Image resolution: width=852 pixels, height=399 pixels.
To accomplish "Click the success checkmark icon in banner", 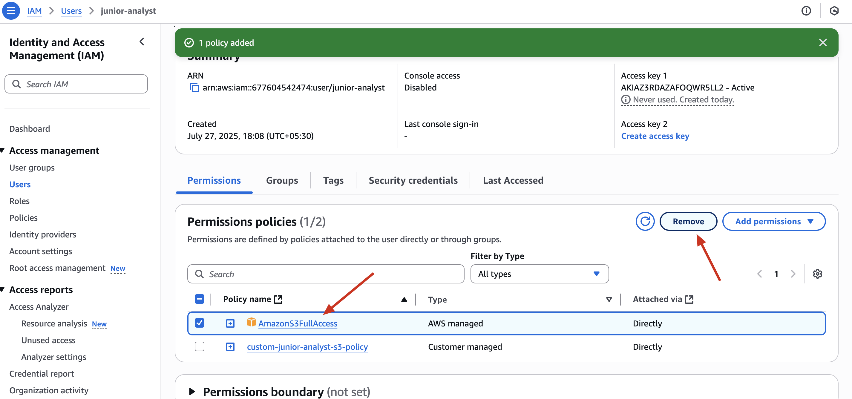I will point(189,43).
